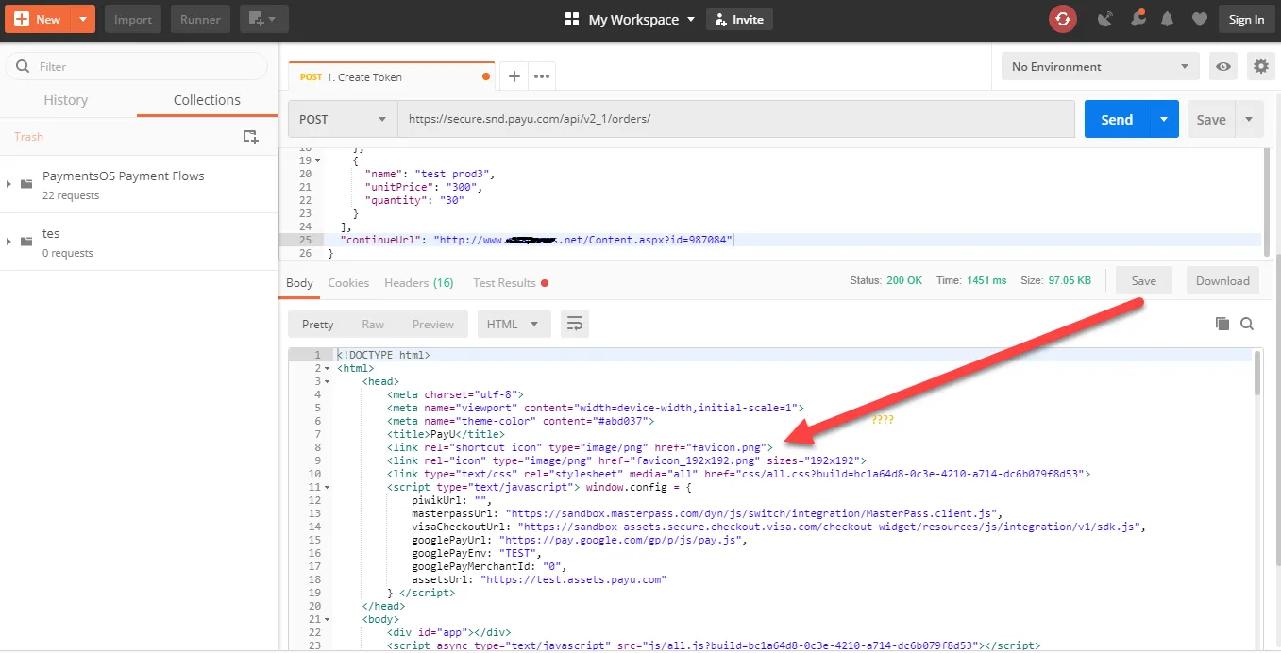Open the New button dropdown arrow
Image resolution: width=1281 pixels, height=653 pixels.
[x=83, y=19]
